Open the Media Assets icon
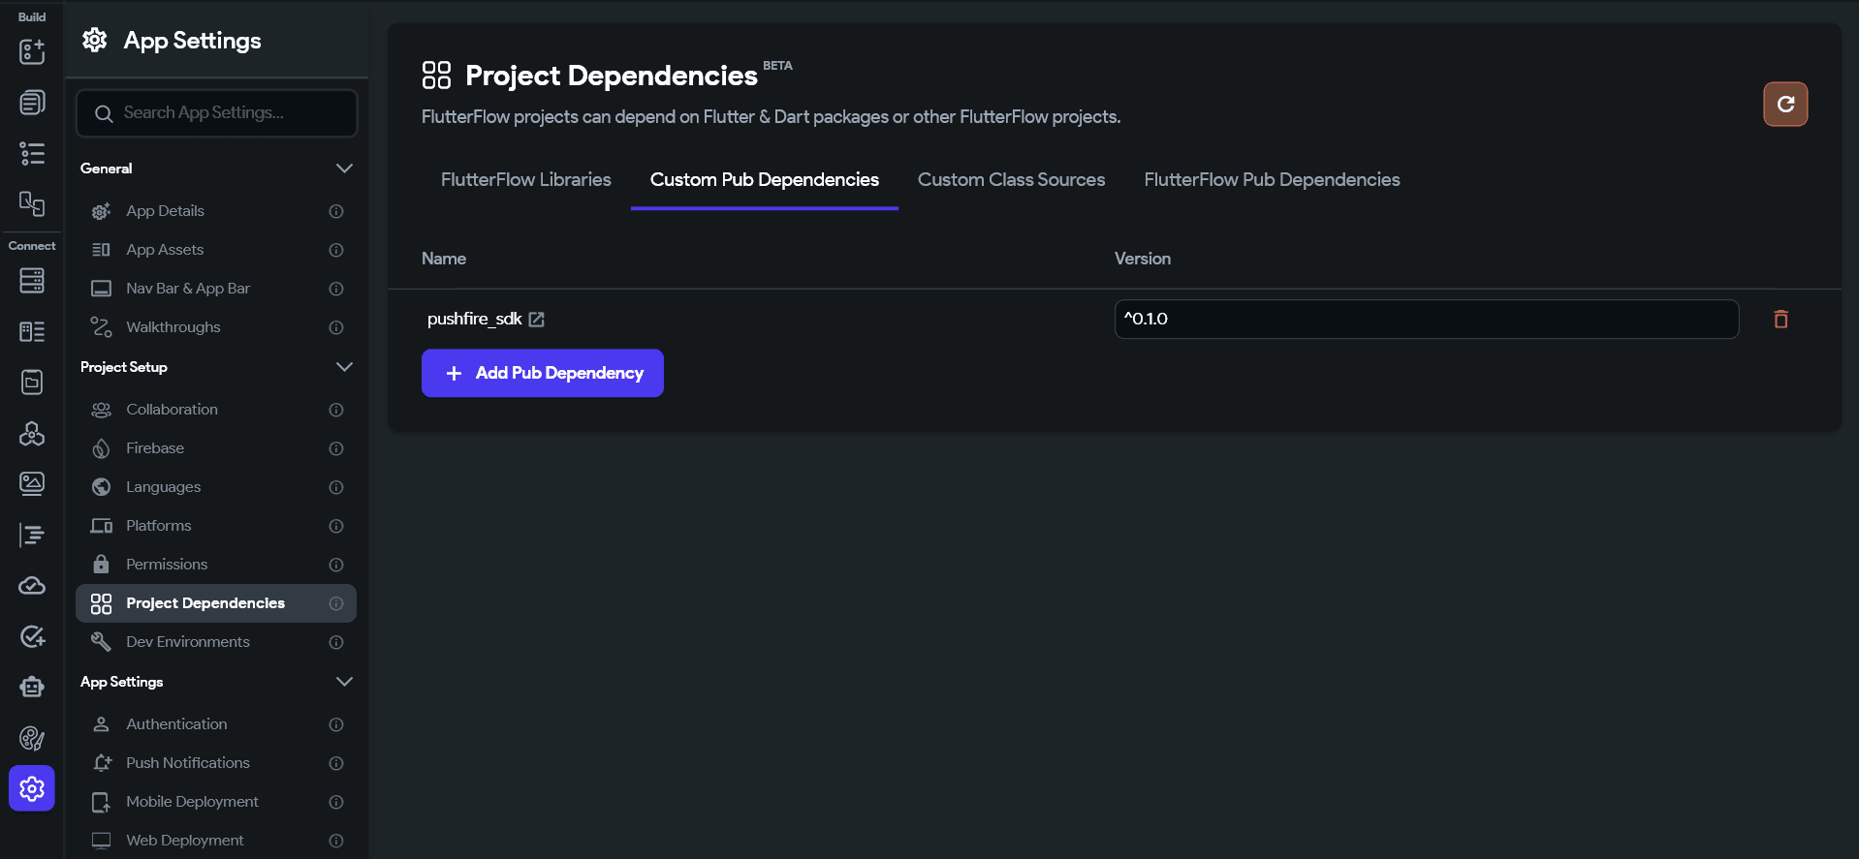The height and width of the screenshot is (859, 1859). [32, 483]
